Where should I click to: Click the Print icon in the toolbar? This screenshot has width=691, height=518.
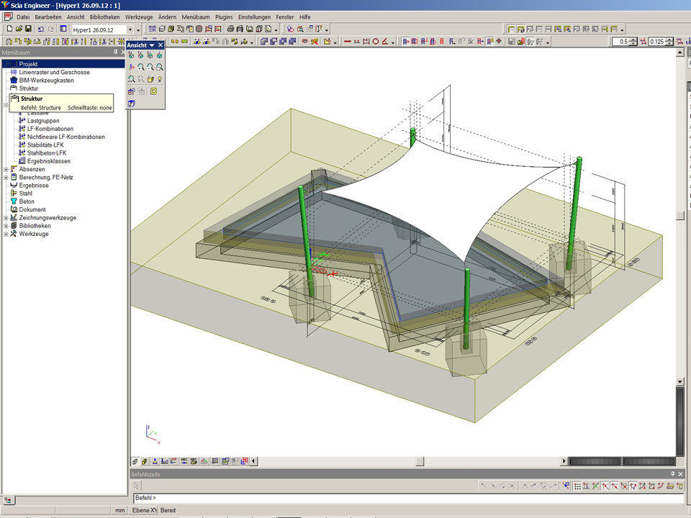tap(230, 29)
